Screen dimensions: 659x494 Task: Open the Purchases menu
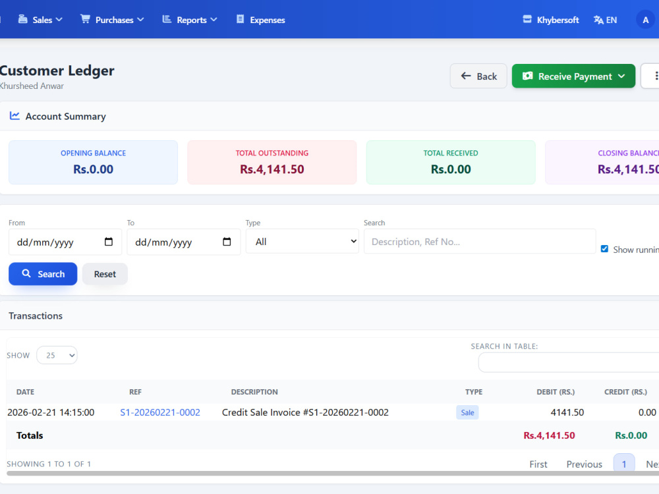[x=112, y=20]
